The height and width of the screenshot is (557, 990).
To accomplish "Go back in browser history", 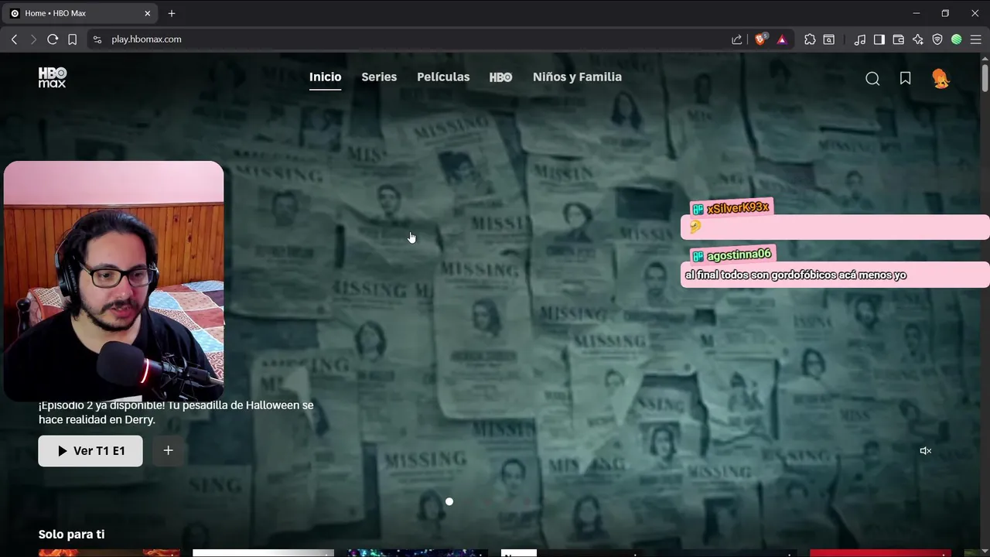I will 14,39.
